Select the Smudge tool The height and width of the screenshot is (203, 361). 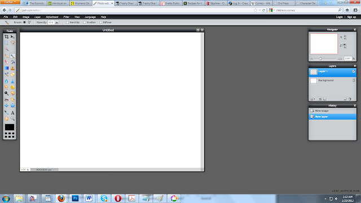coord(6,87)
